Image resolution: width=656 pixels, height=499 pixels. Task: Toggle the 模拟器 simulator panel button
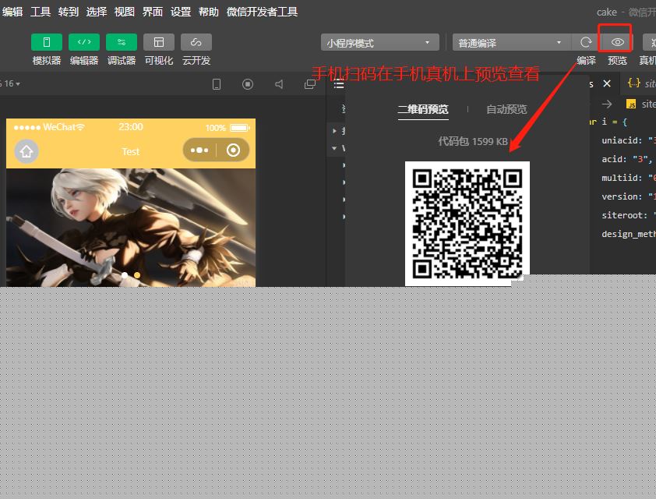(x=47, y=42)
